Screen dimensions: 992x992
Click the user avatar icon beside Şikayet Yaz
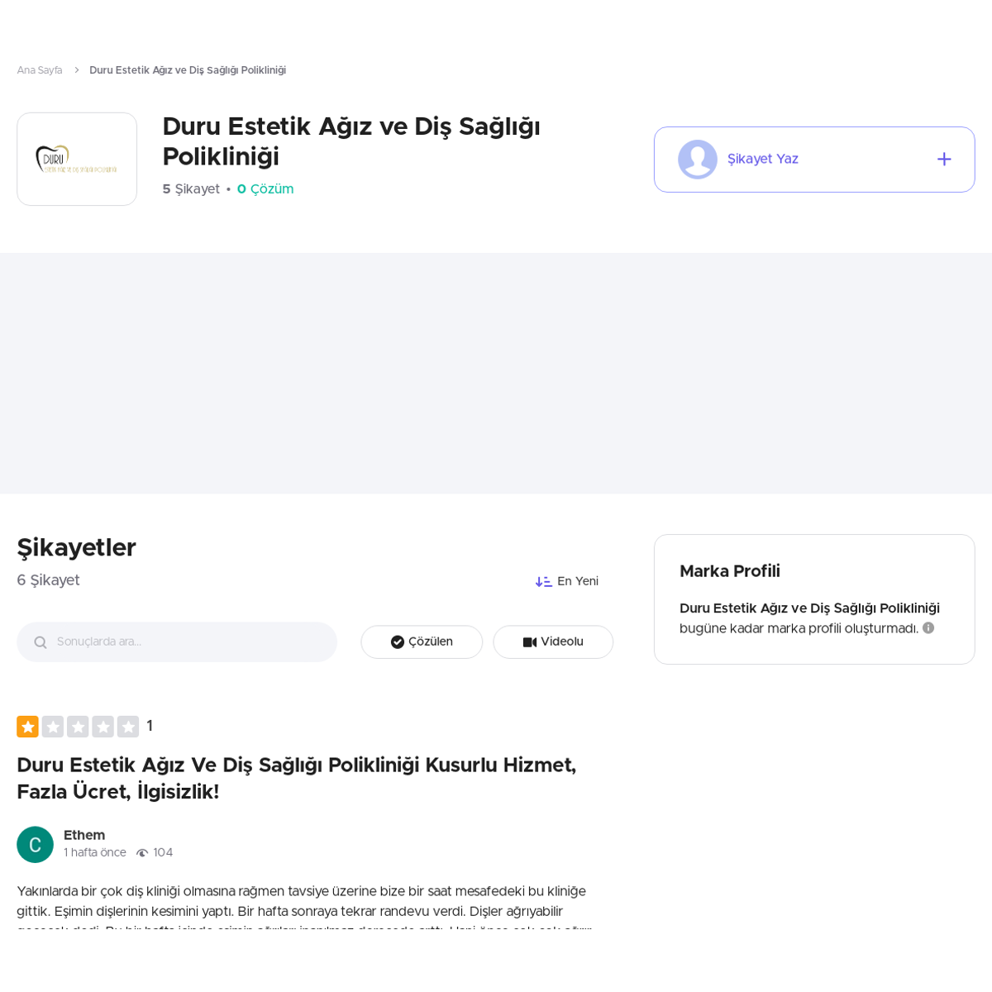698,160
